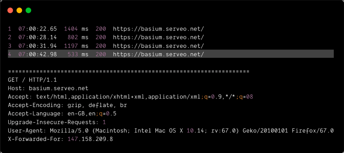Select request row 2 at 07:00:28.14
Viewport: 344px width, 153px height.
[x=106, y=37]
